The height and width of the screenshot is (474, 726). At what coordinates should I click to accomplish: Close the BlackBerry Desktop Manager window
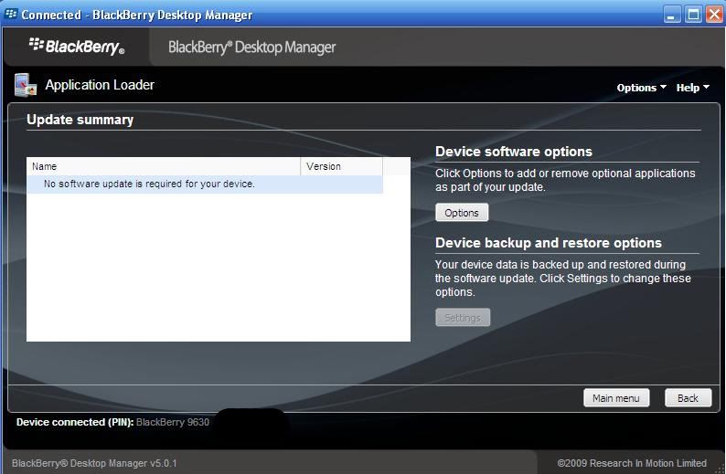tap(714, 15)
